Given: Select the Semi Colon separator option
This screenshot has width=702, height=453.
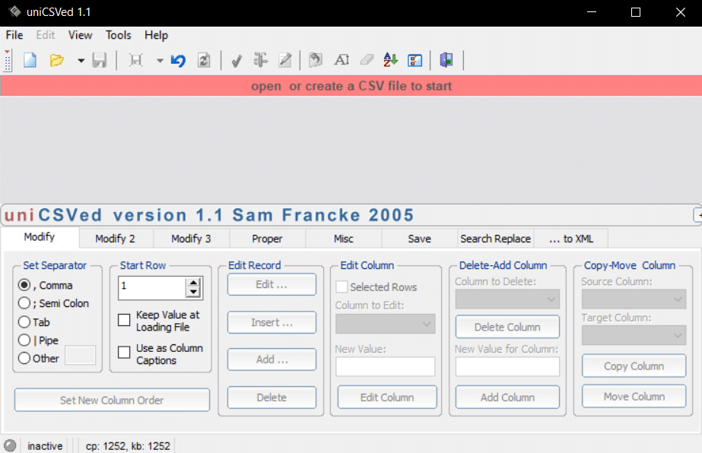Looking at the screenshot, I should [x=24, y=303].
